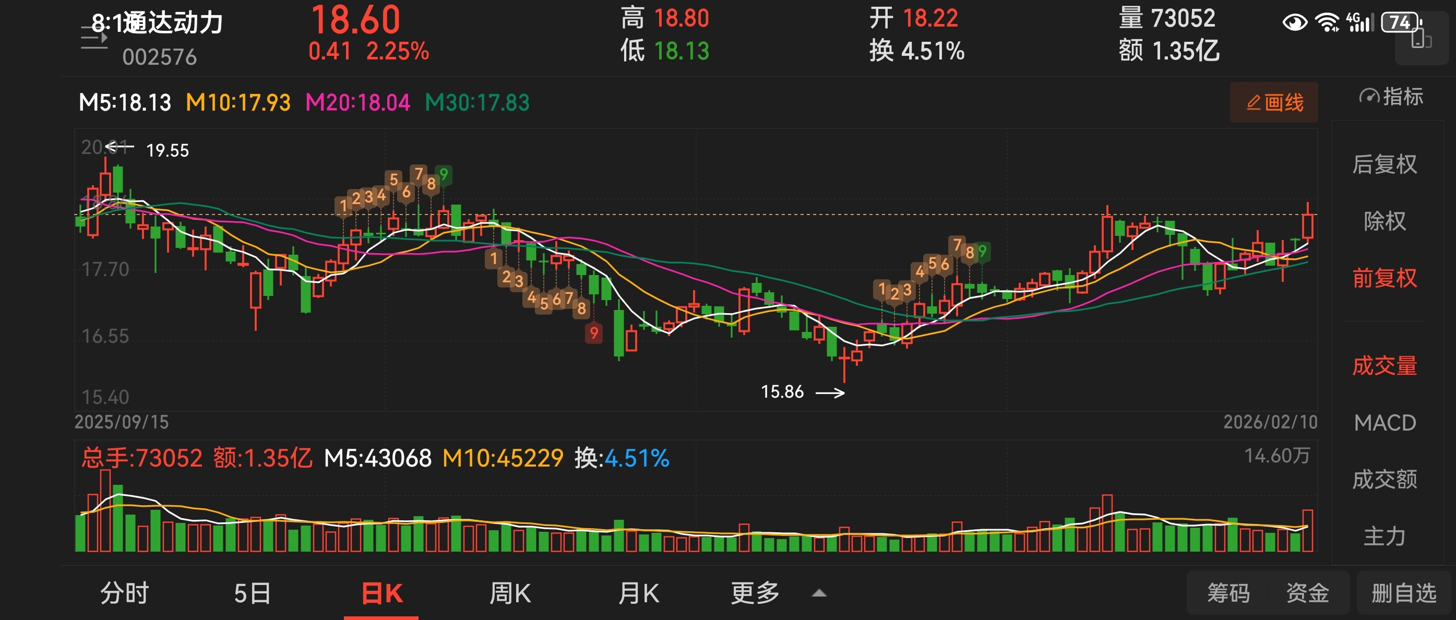Tap the 15.86 low price marker
The image size is (1456, 620).
coord(782,391)
